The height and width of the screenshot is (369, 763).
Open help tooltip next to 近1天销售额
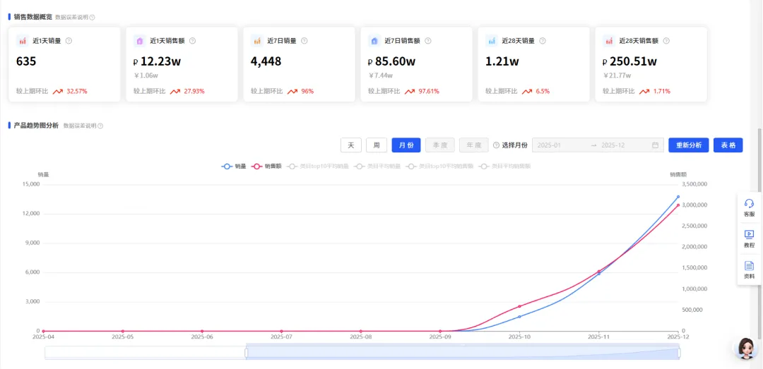click(x=192, y=41)
